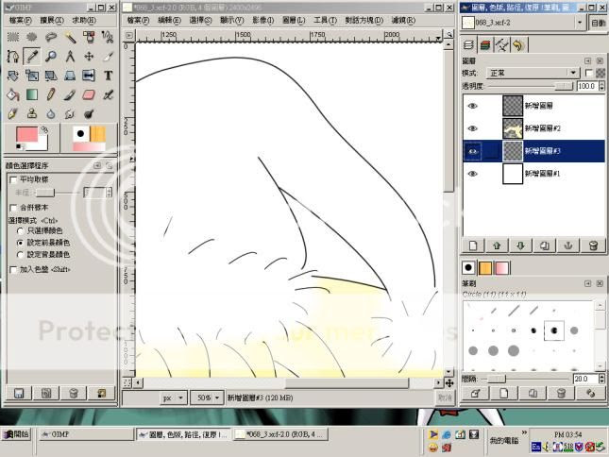The image size is (609, 457).
Task: Enable 加入色盤 checkbox
Action: tap(13, 269)
